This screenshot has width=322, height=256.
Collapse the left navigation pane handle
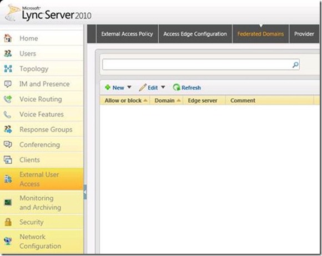click(x=85, y=192)
